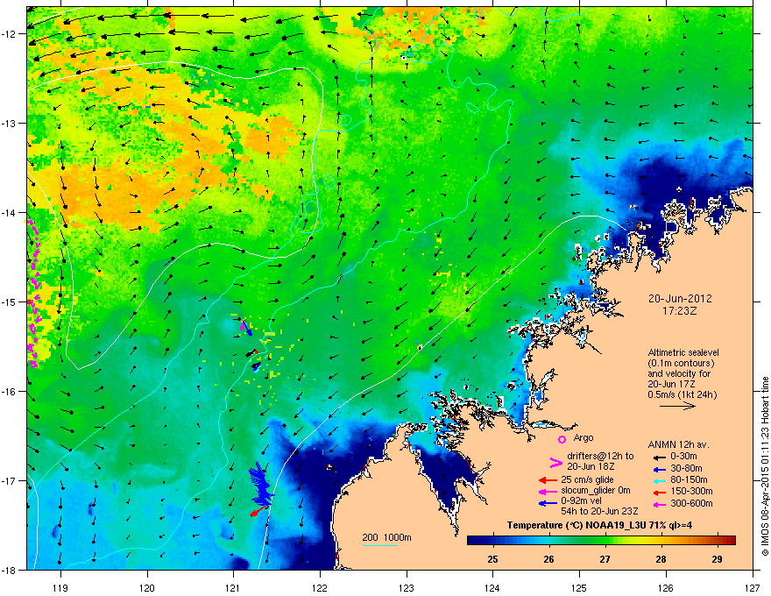Click the longitude axis label '125'
This screenshot has width=771, height=596.
pos(579,587)
